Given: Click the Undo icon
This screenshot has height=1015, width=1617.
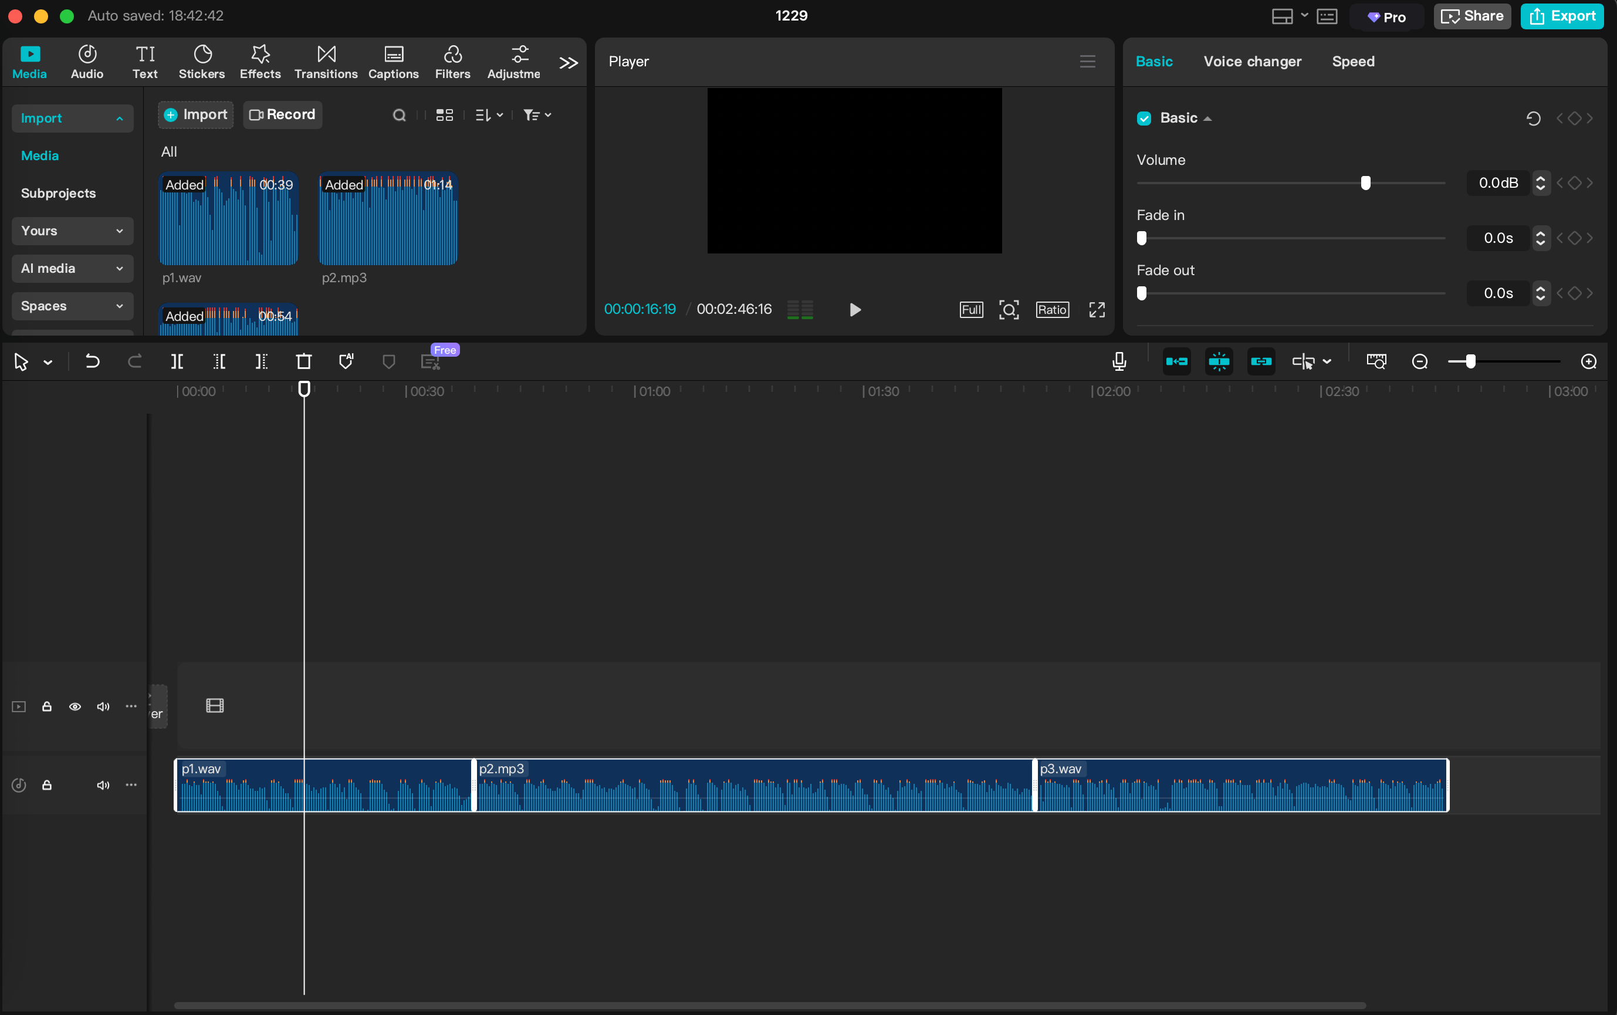Looking at the screenshot, I should point(93,361).
